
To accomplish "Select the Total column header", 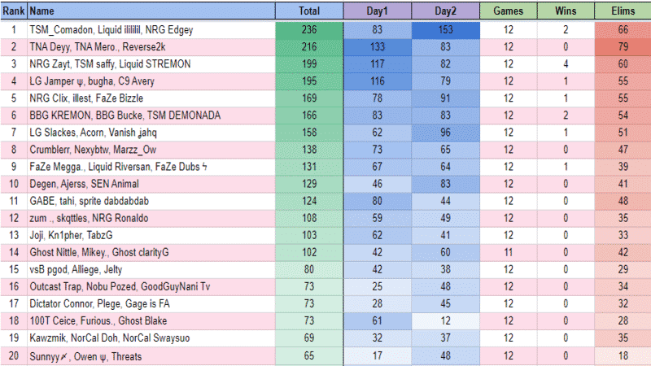I will (309, 11).
